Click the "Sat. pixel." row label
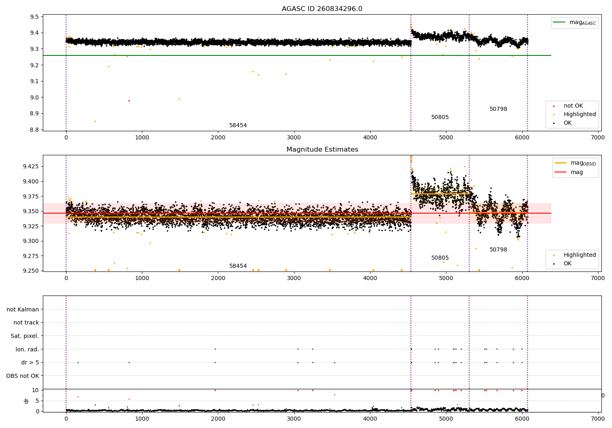 (x=25, y=336)
